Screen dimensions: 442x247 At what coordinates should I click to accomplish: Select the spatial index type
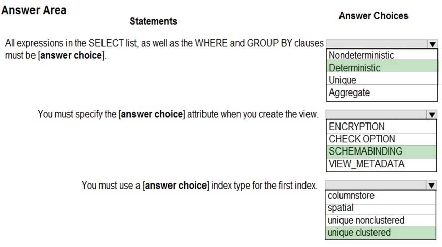(381, 208)
